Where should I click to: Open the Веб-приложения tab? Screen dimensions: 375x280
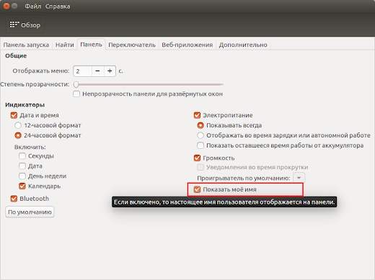(187, 45)
